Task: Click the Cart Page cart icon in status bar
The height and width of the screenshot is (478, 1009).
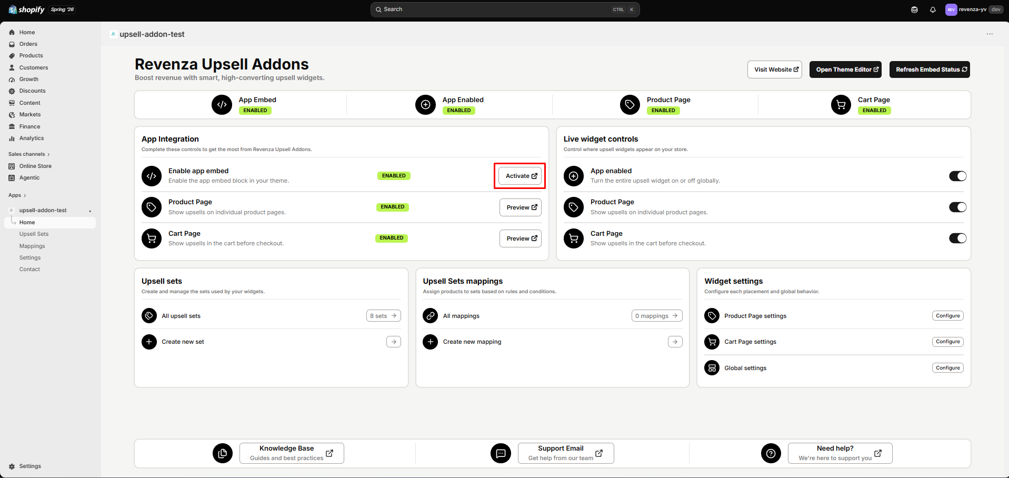Action: (x=841, y=105)
